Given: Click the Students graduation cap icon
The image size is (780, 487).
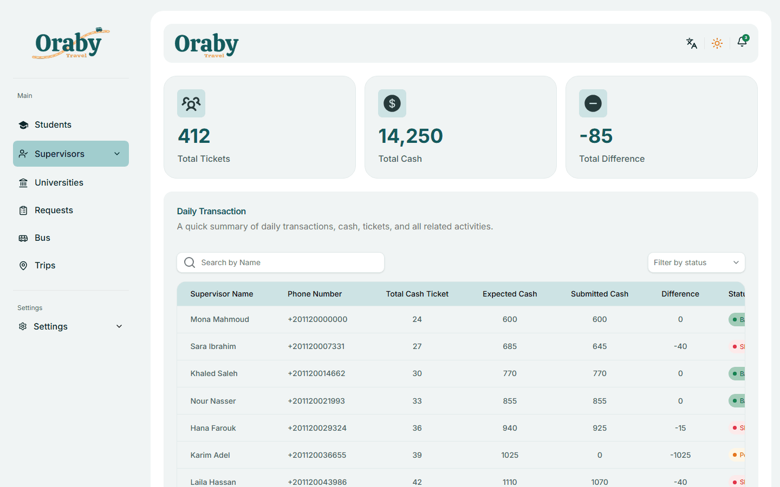Looking at the screenshot, I should pyautogui.click(x=23, y=125).
